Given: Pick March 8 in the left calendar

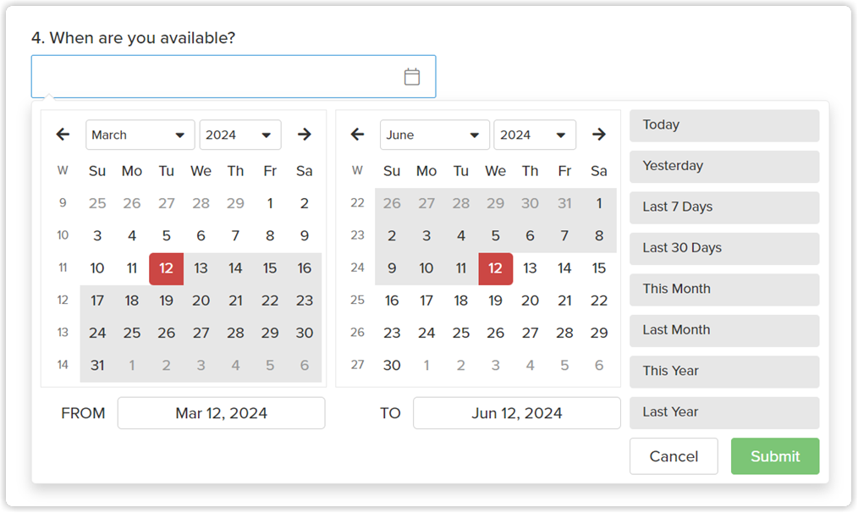Looking at the screenshot, I should [x=270, y=236].
